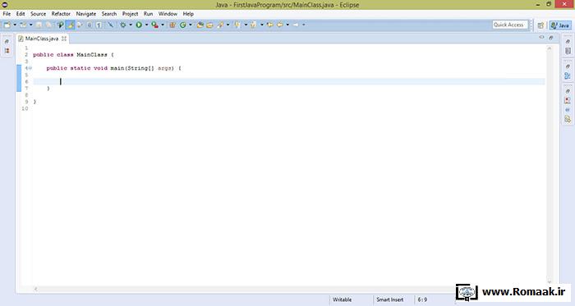Image resolution: width=575 pixels, height=306 pixels.
Task: Click the Run External Tools icon
Action: point(154,25)
